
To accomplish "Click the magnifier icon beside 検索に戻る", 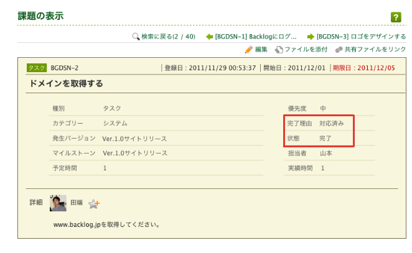I will click(x=136, y=37).
